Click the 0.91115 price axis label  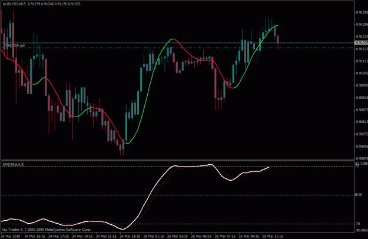362,61
